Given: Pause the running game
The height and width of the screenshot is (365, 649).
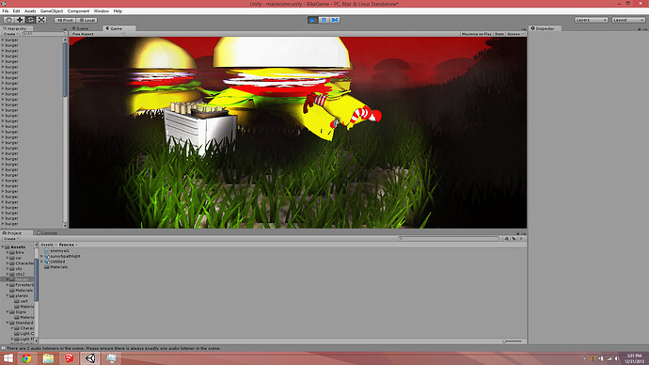Looking at the screenshot, I should tap(324, 20).
